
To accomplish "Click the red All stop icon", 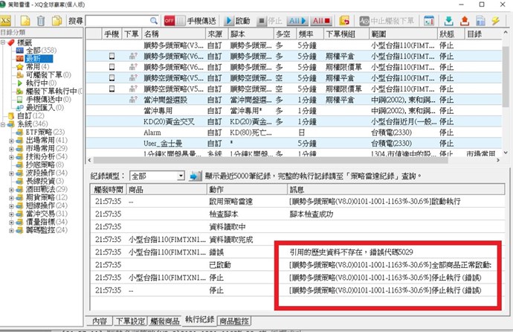I will tap(323, 21).
